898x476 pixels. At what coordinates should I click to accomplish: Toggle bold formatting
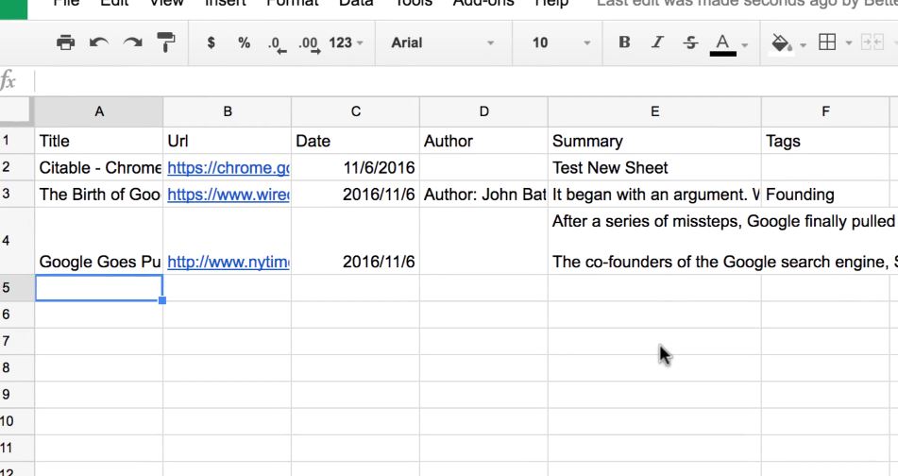pyautogui.click(x=624, y=42)
